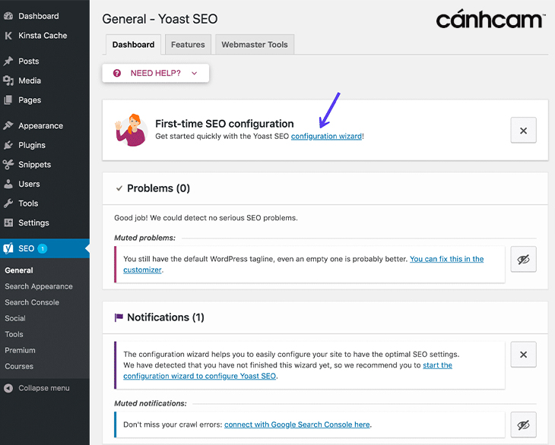Open Search Appearance submenu item
Viewport: 555px width, 445px height.
[39, 286]
